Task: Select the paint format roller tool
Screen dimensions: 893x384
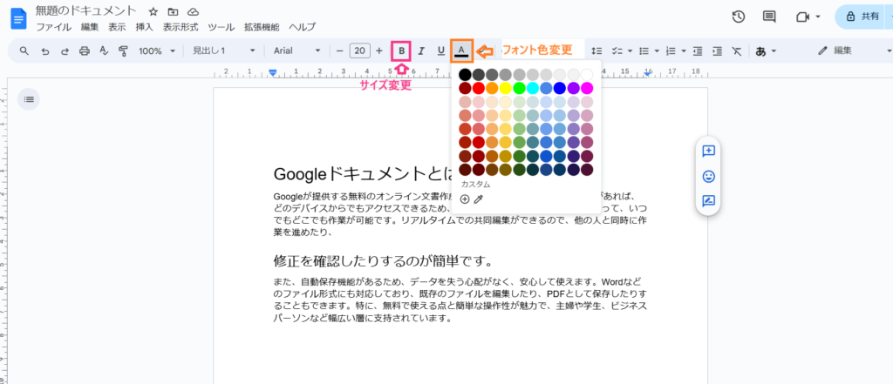Action: (x=123, y=51)
